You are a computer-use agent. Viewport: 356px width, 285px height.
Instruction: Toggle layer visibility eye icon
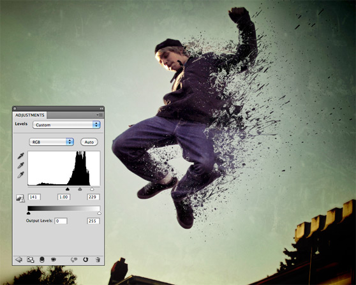(x=54, y=259)
